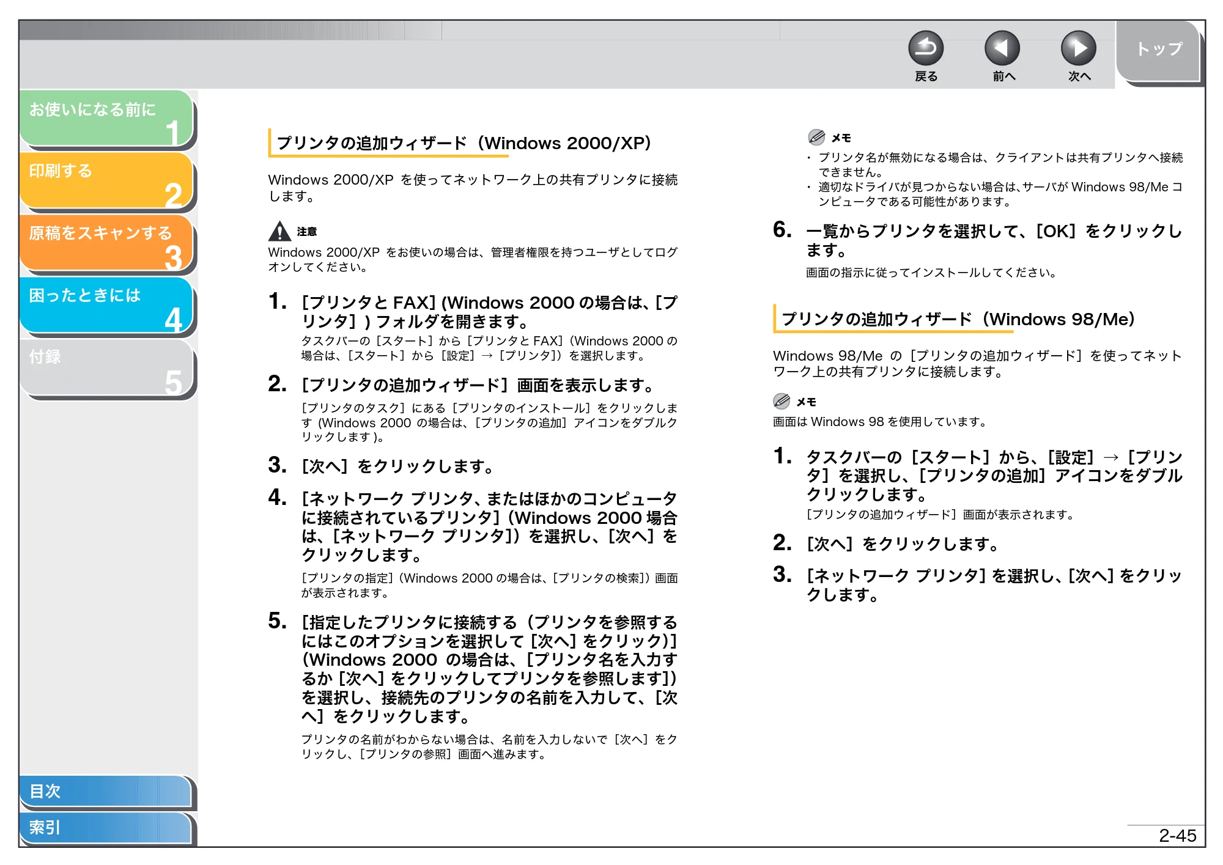The width and height of the screenshot is (1223, 865).
Task: Click heading プリンタの追加ウィザード (Windows 98/Me)
Action: click(x=958, y=319)
